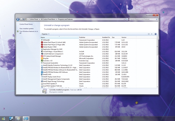Open the Organize dropdown menu
The image size is (175, 121).
click(x=45, y=34)
